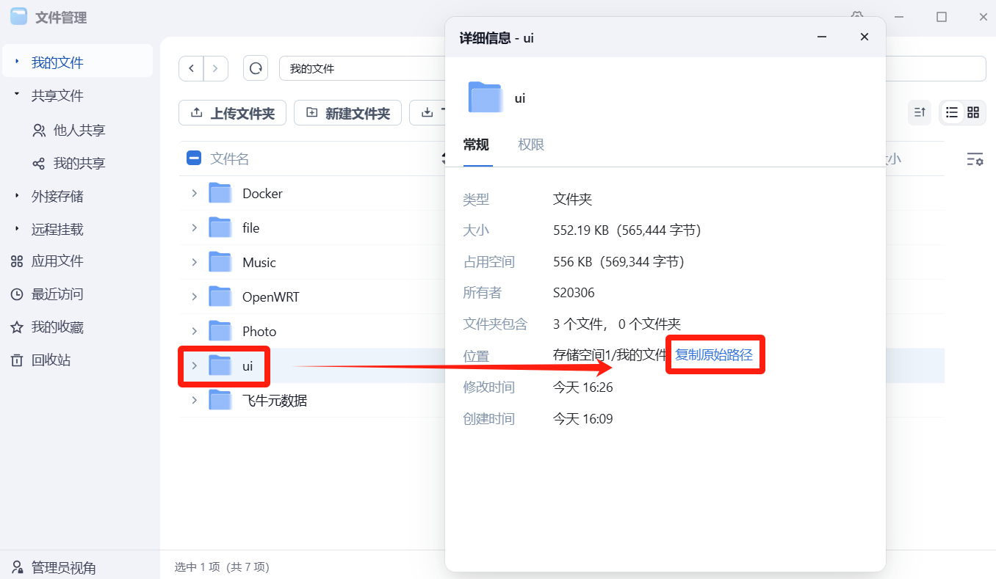Image resolution: width=996 pixels, height=579 pixels.
Task: Select the General (常规) tab
Action: (476, 145)
